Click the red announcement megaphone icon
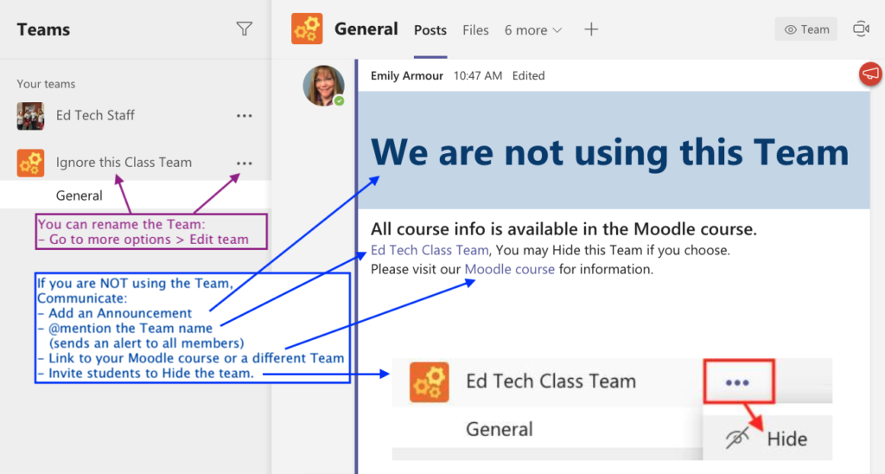The image size is (885, 474). pos(870,74)
